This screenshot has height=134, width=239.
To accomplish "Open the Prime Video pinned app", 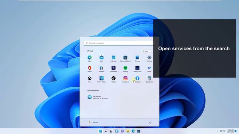I will click(x=101, y=79).
